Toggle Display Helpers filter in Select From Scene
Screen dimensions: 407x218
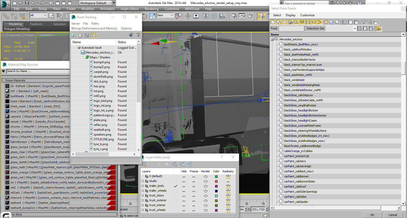(x=296, y=22)
